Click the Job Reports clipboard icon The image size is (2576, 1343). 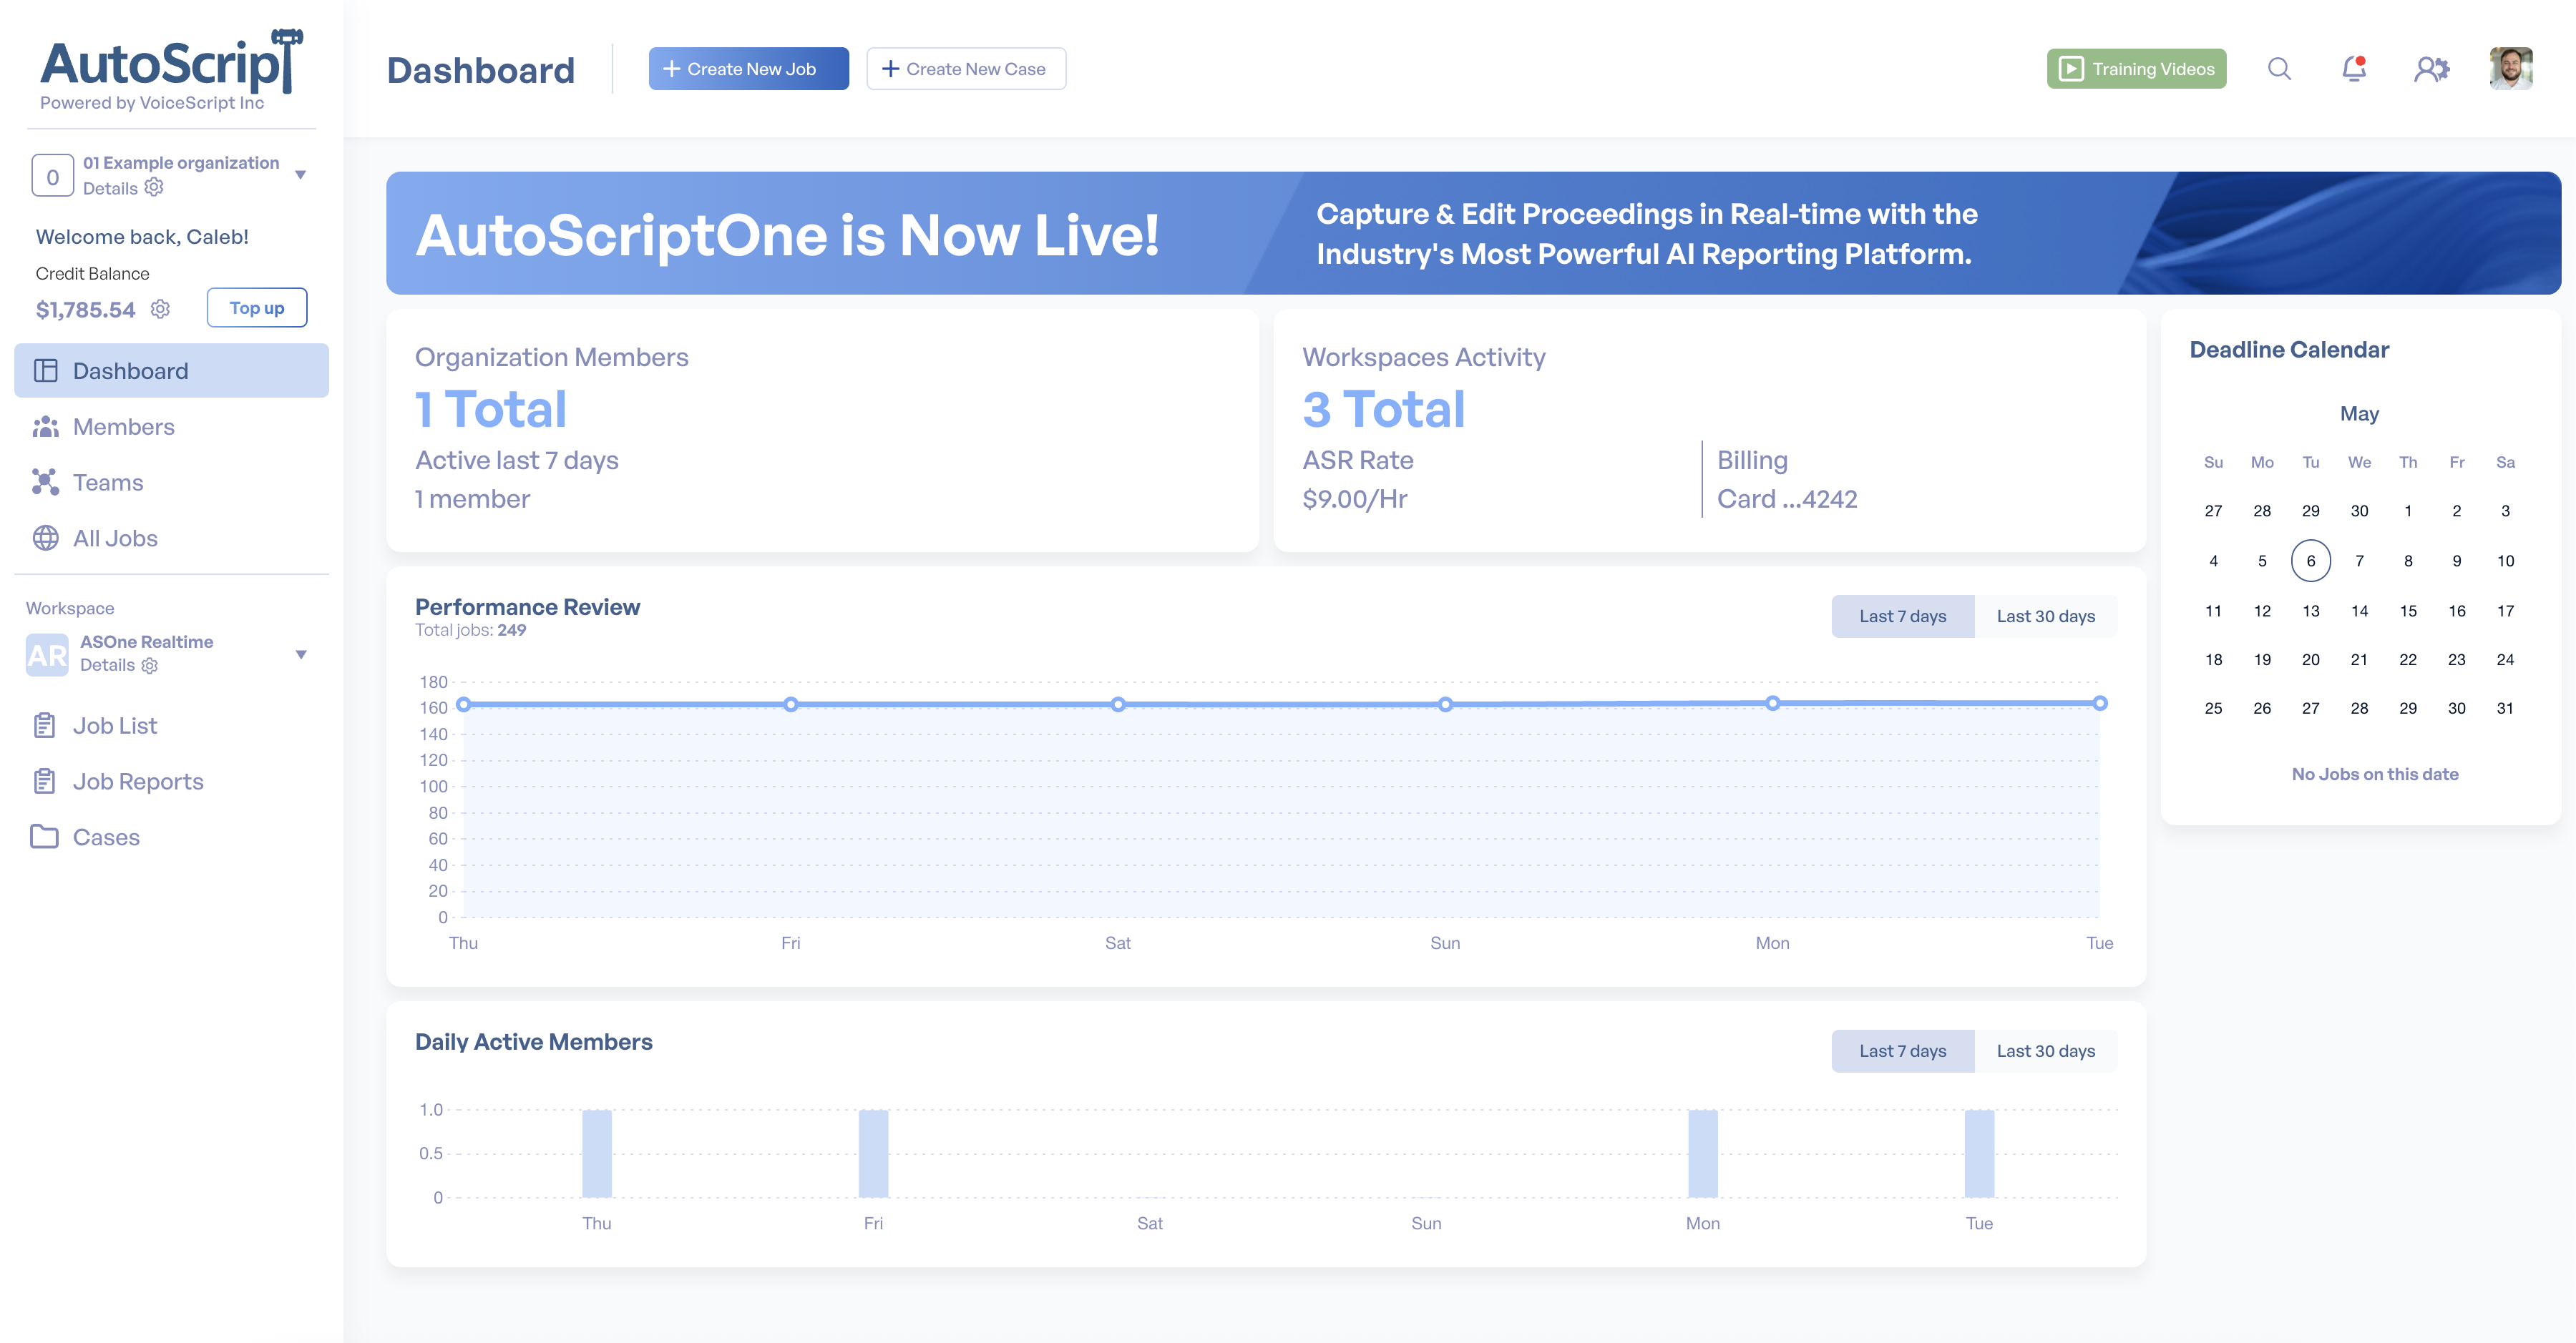[45, 782]
